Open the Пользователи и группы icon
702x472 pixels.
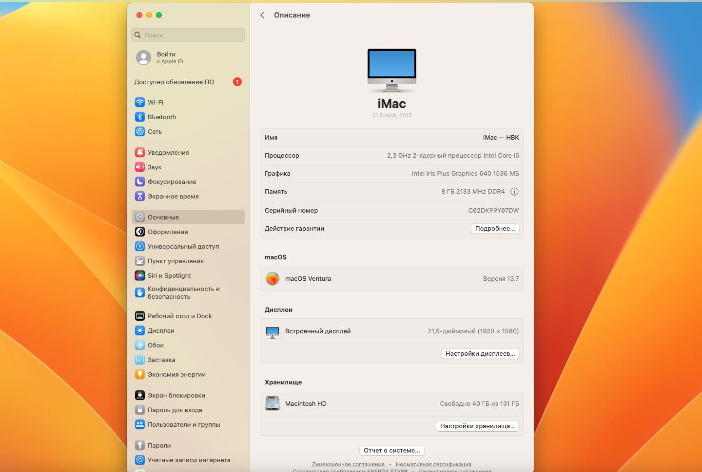[x=140, y=424]
